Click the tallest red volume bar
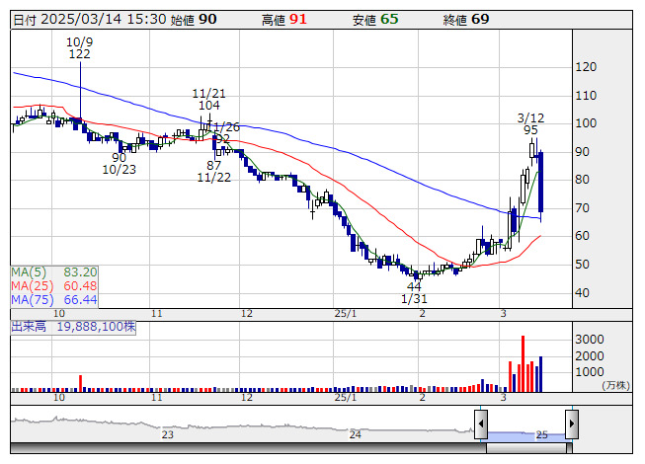 click(523, 363)
